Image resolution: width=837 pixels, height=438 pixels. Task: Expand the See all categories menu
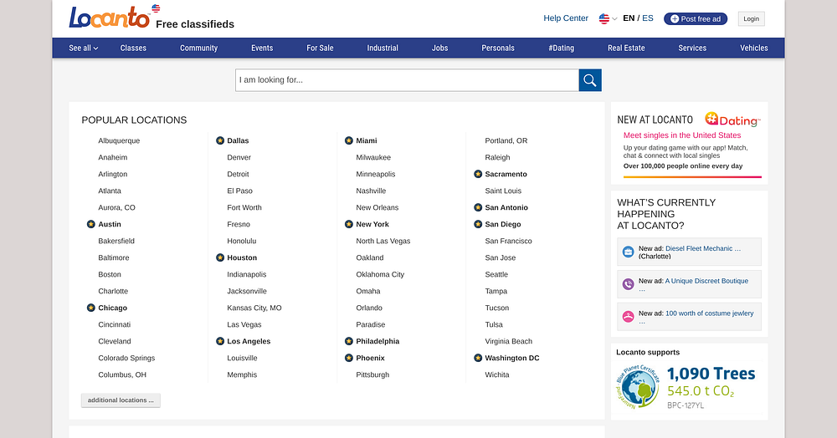coord(83,48)
